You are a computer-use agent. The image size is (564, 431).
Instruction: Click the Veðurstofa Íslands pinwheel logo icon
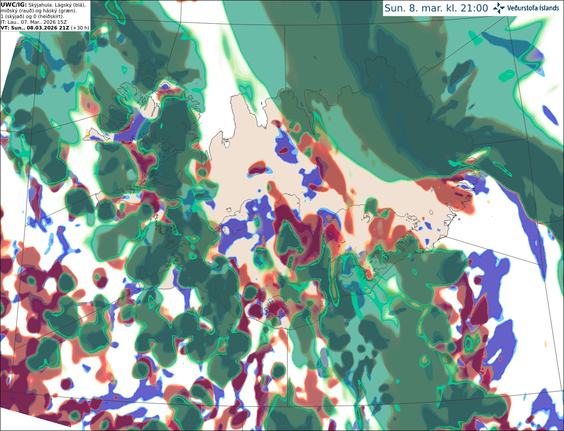point(499,8)
